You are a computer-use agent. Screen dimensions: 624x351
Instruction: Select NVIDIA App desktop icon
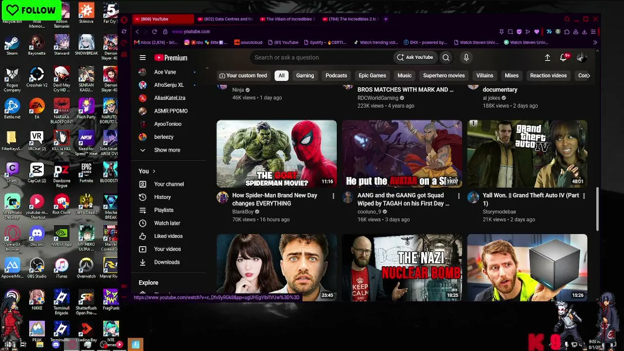point(61,236)
